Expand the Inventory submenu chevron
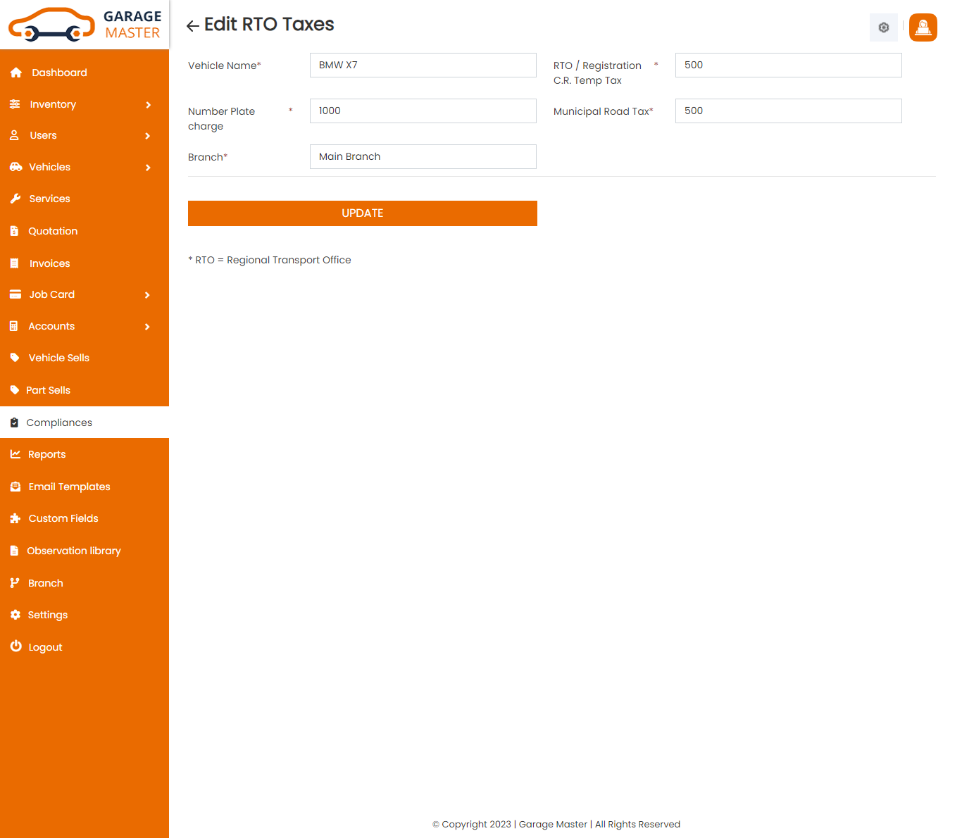 coord(148,105)
